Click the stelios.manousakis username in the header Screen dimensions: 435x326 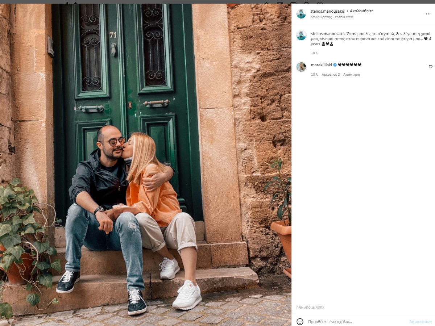point(327,11)
